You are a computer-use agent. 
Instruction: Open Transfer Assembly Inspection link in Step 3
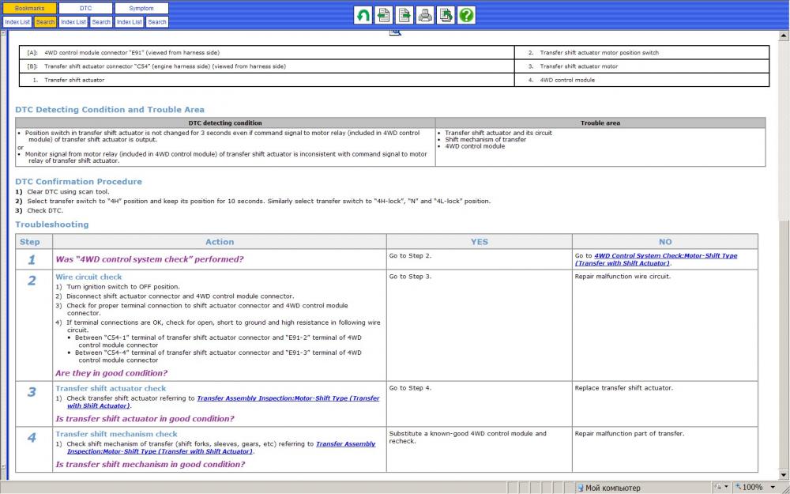288,398
